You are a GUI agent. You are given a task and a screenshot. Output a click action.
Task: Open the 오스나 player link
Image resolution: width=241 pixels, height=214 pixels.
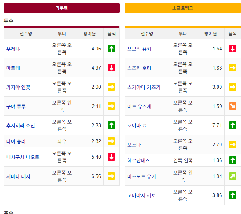coord(134,145)
